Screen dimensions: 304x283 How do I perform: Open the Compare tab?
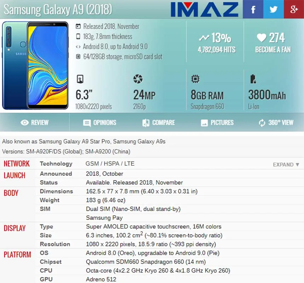coord(159,123)
